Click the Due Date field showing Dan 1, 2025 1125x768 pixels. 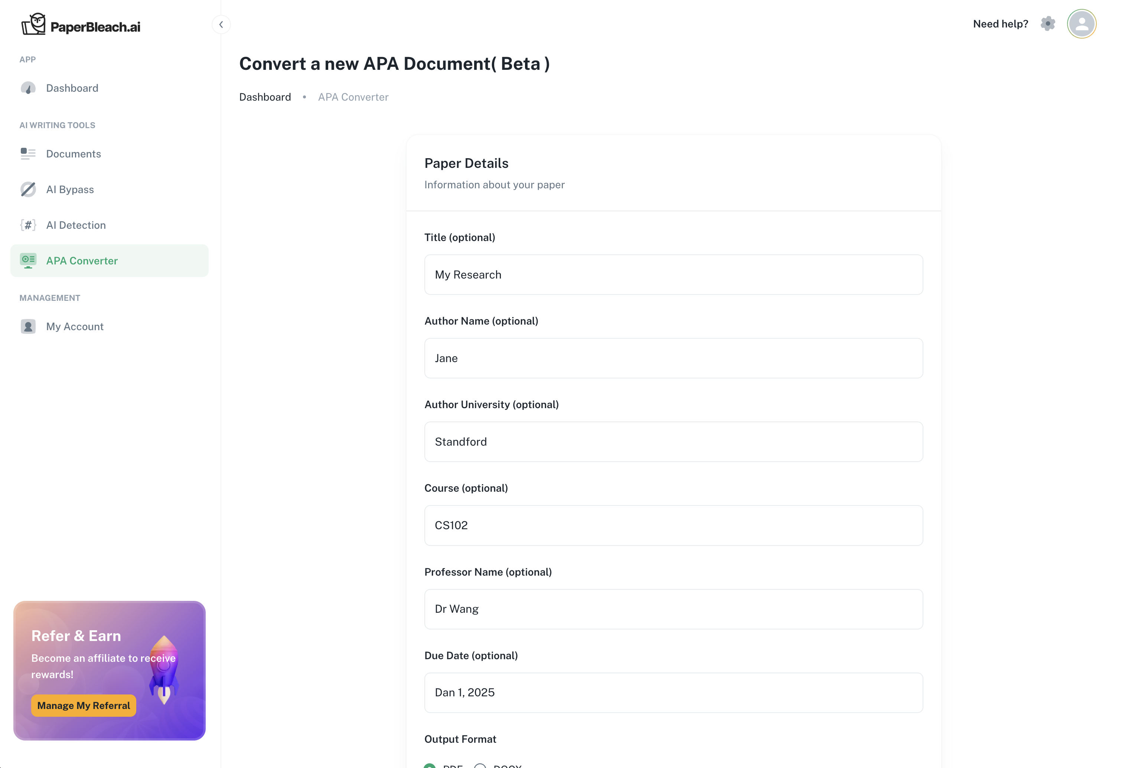tap(673, 693)
